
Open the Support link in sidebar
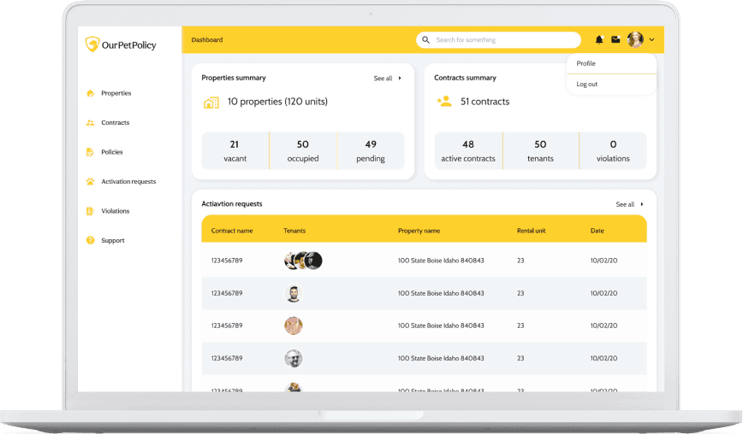[113, 240]
